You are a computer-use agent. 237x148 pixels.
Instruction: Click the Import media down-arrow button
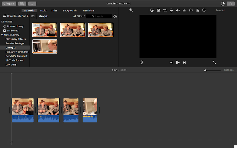tap(32, 4)
